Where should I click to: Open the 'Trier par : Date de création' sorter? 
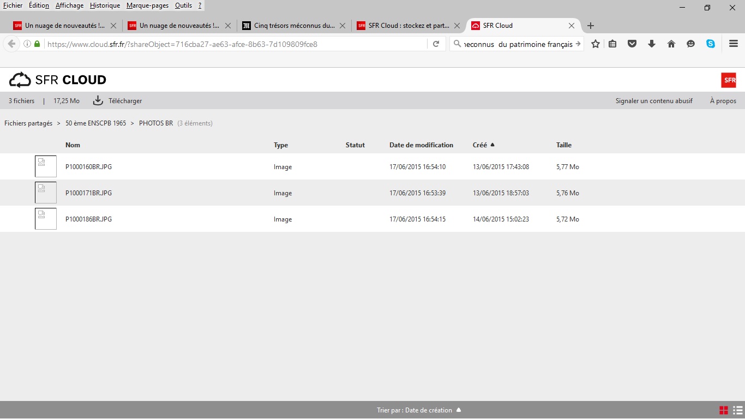click(418, 410)
